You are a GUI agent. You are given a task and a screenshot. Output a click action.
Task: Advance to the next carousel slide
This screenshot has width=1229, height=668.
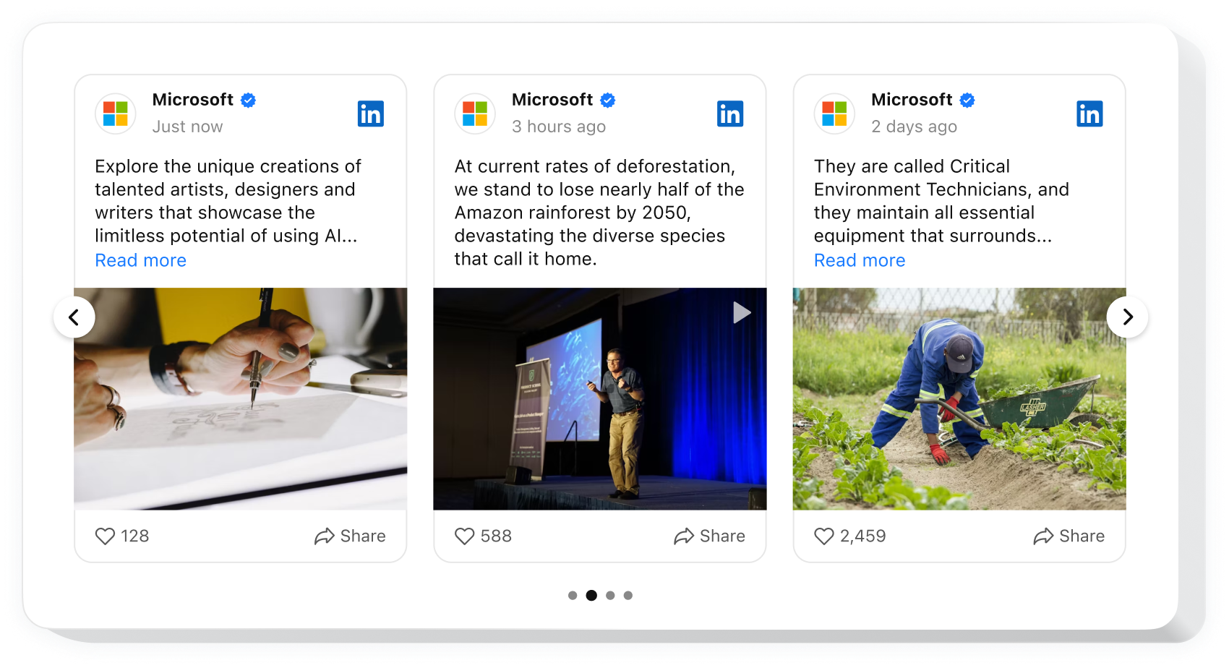point(1128,317)
